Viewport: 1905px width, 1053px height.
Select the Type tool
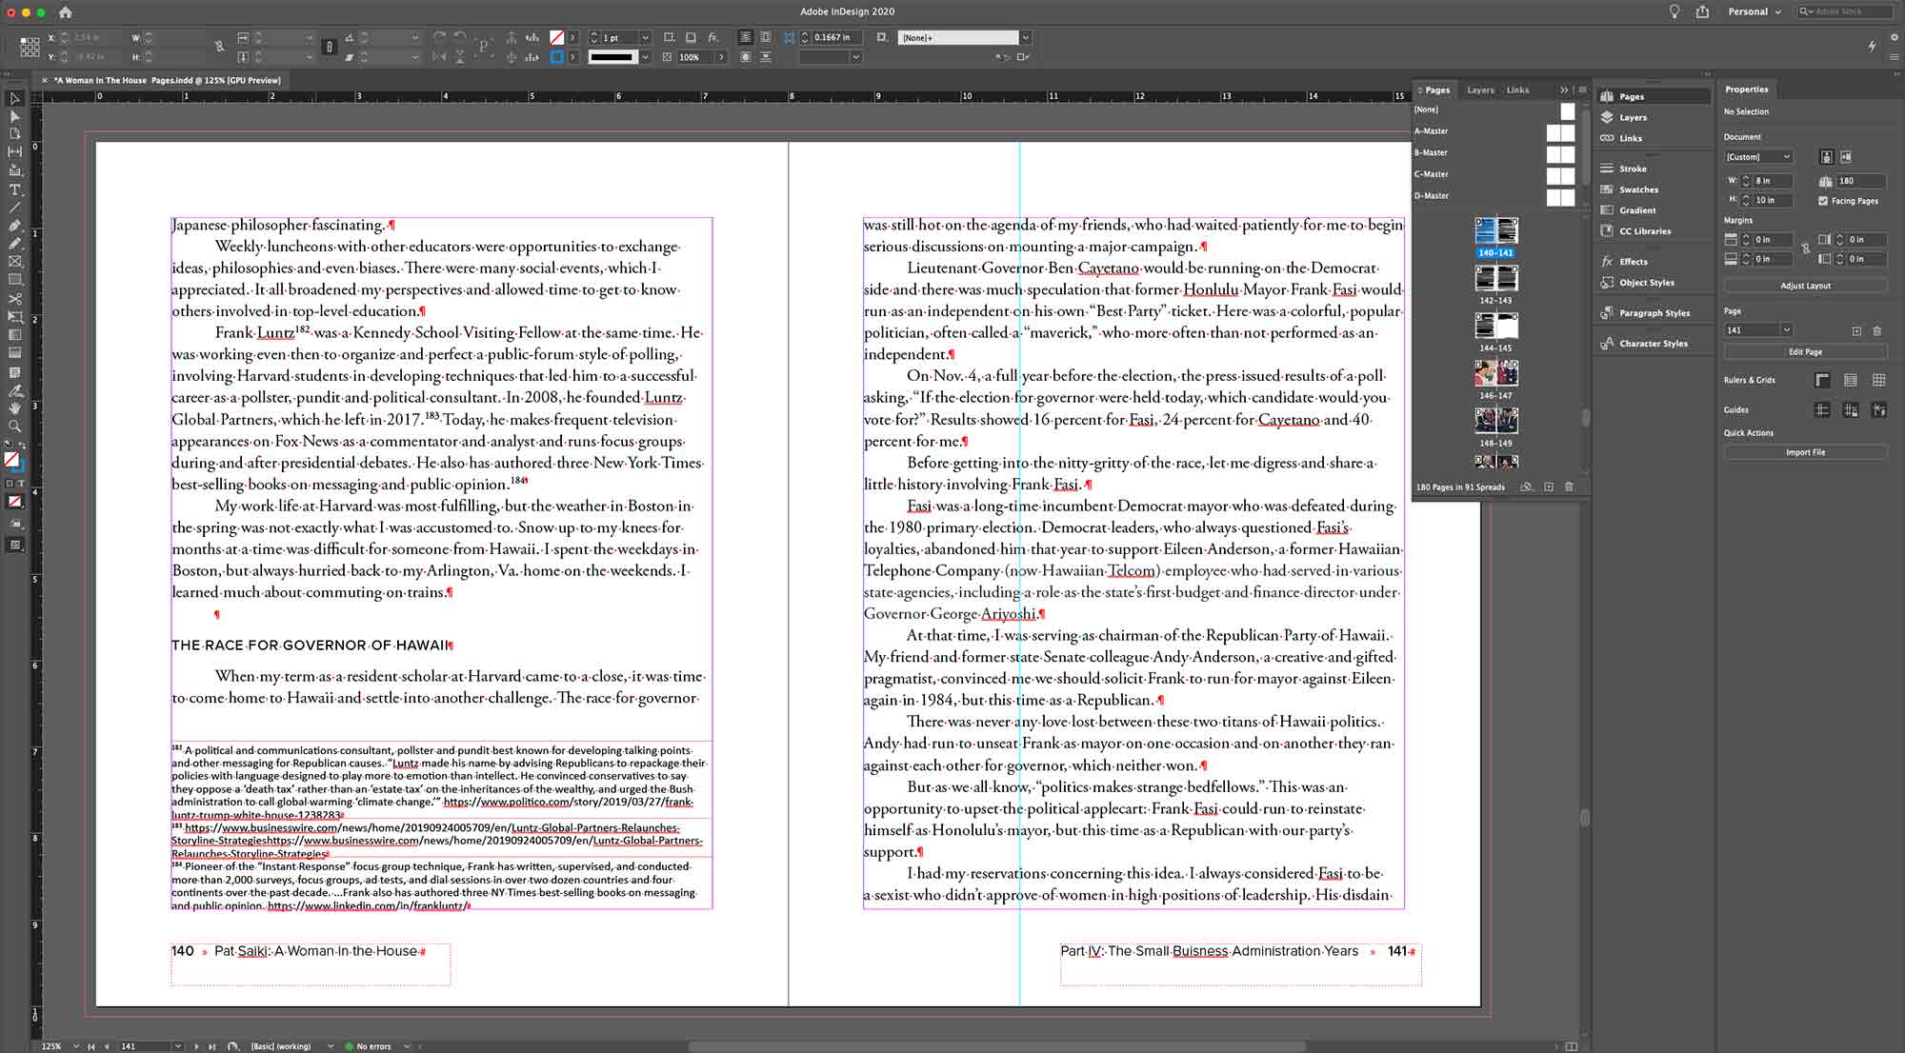click(x=14, y=189)
